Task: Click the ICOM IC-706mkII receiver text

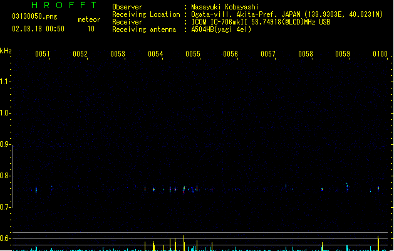Action: [261, 22]
